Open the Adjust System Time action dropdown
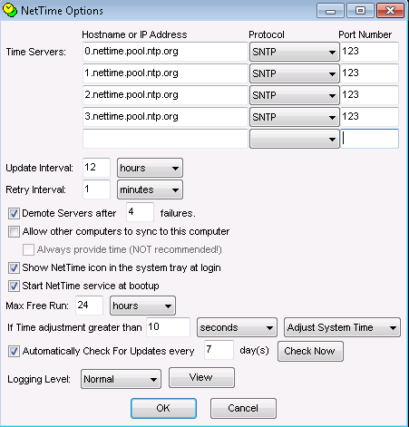 coord(342,327)
